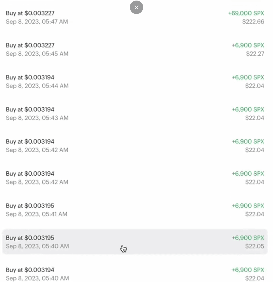Open the 05:44 AM buy at $0.003194
The height and width of the screenshot is (282, 273).
click(135, 82)
